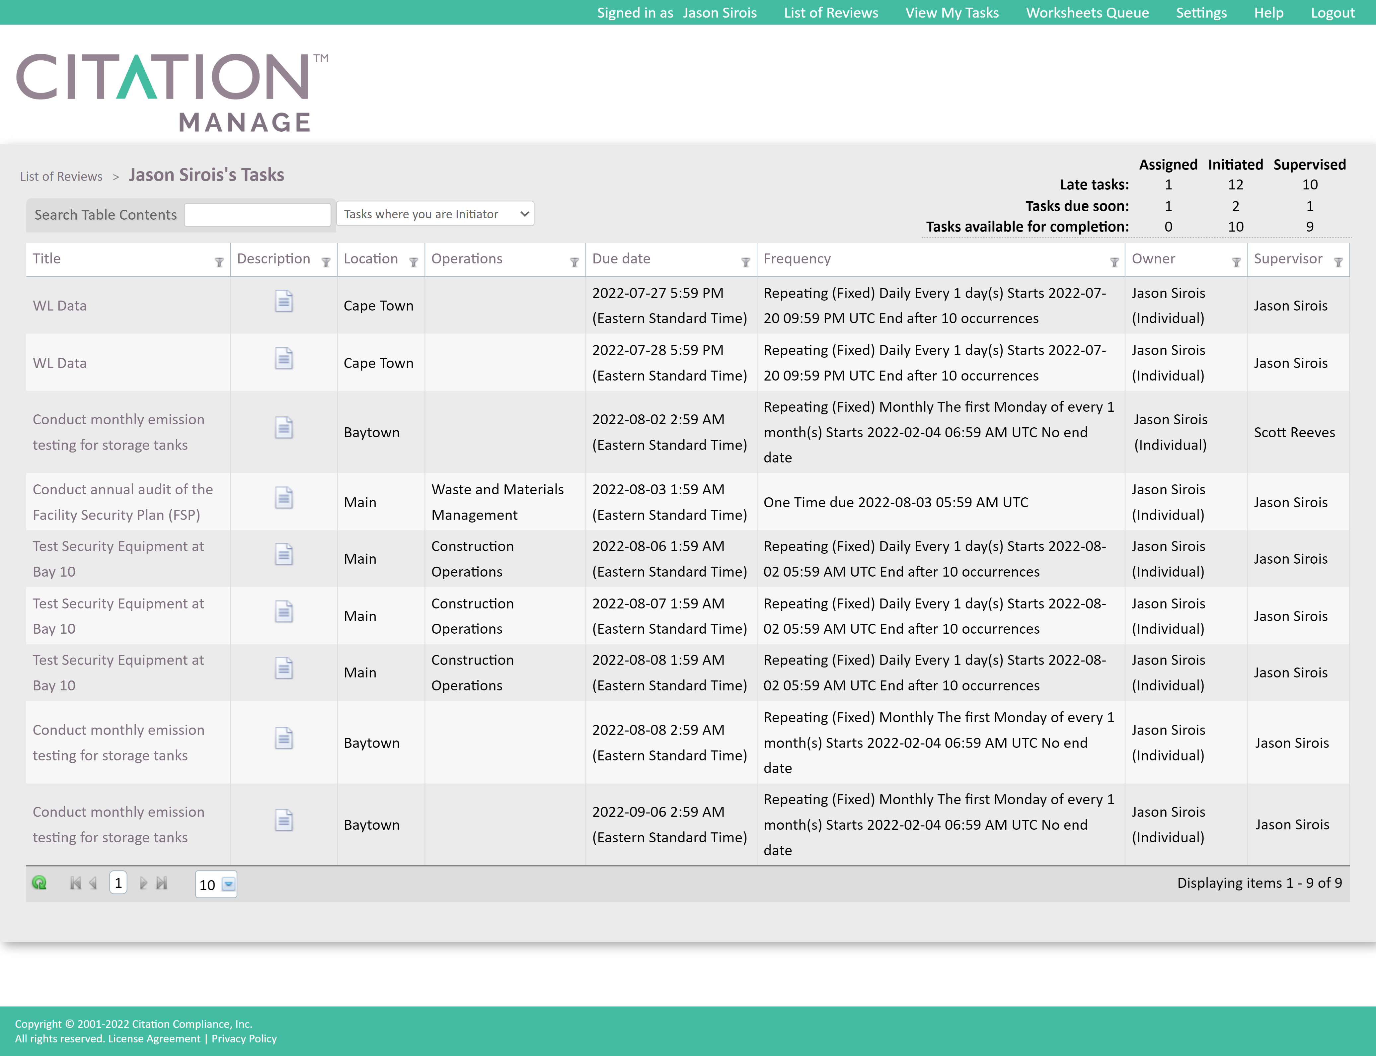
Task: Open the first WL Data task title
Action: click(60, 306)
